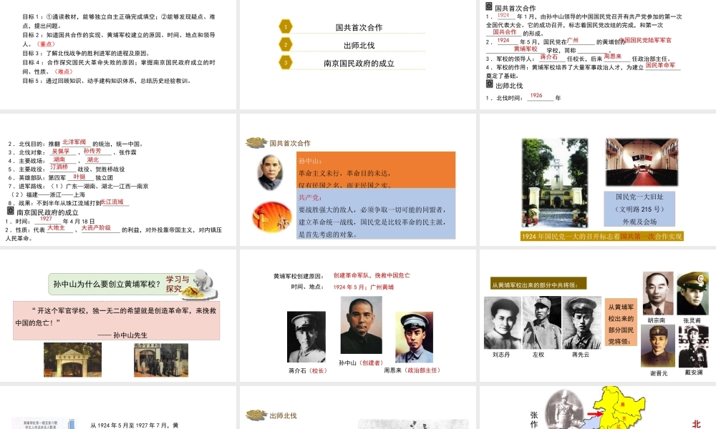
Task: Click the red text 创建革命军队、挽救中国危亡
Action: point(372,275)
